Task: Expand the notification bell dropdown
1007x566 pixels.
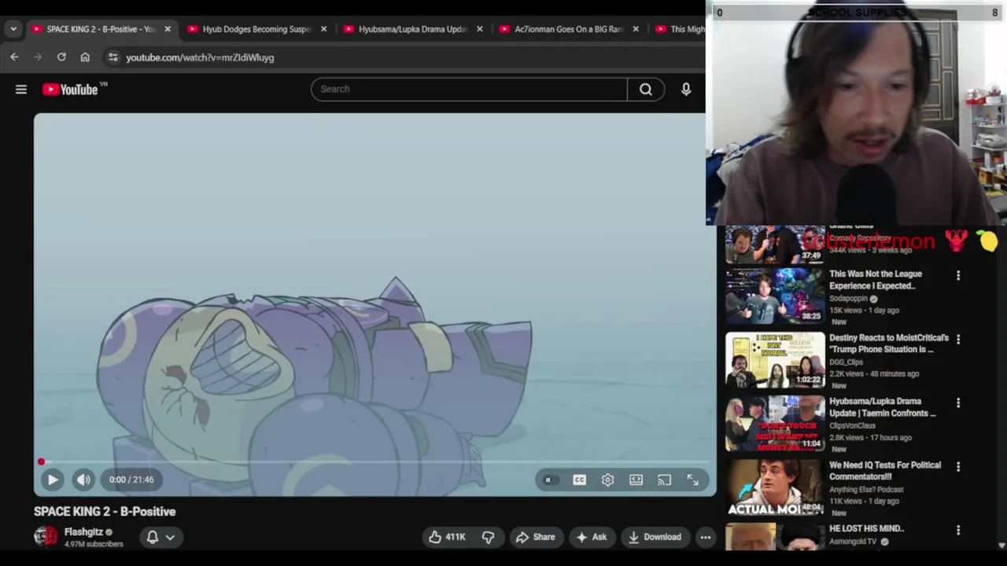Action: pos(160,537)
